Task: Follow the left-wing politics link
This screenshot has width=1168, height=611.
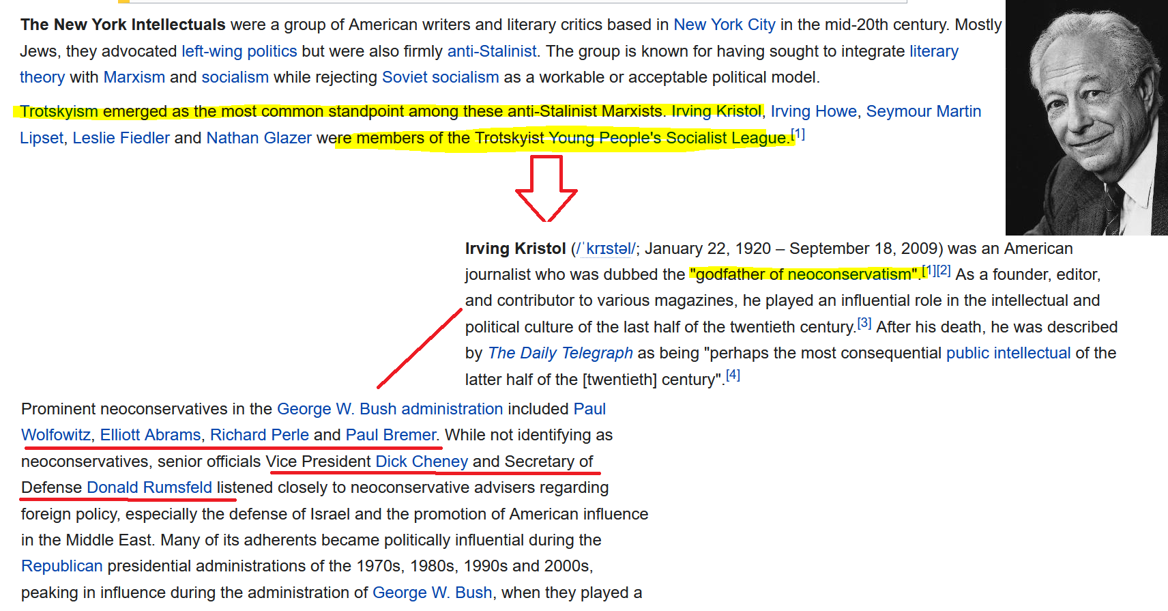Action: point(239,51)
